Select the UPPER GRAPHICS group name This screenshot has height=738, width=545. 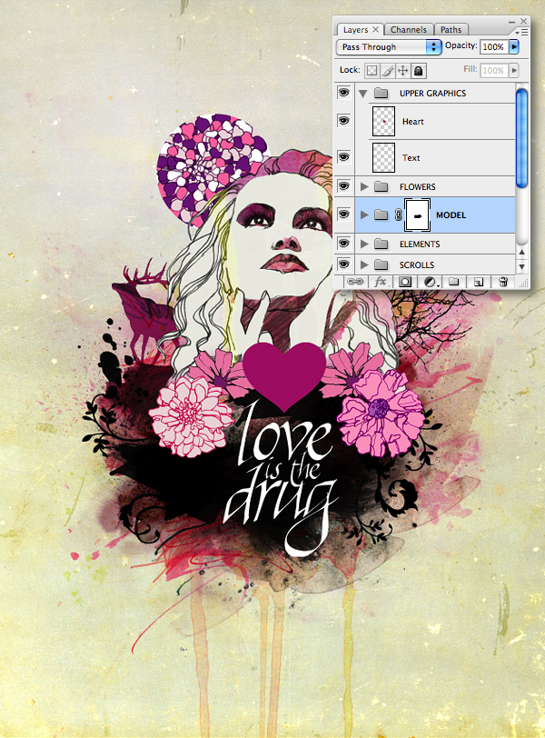coord(432,94)
